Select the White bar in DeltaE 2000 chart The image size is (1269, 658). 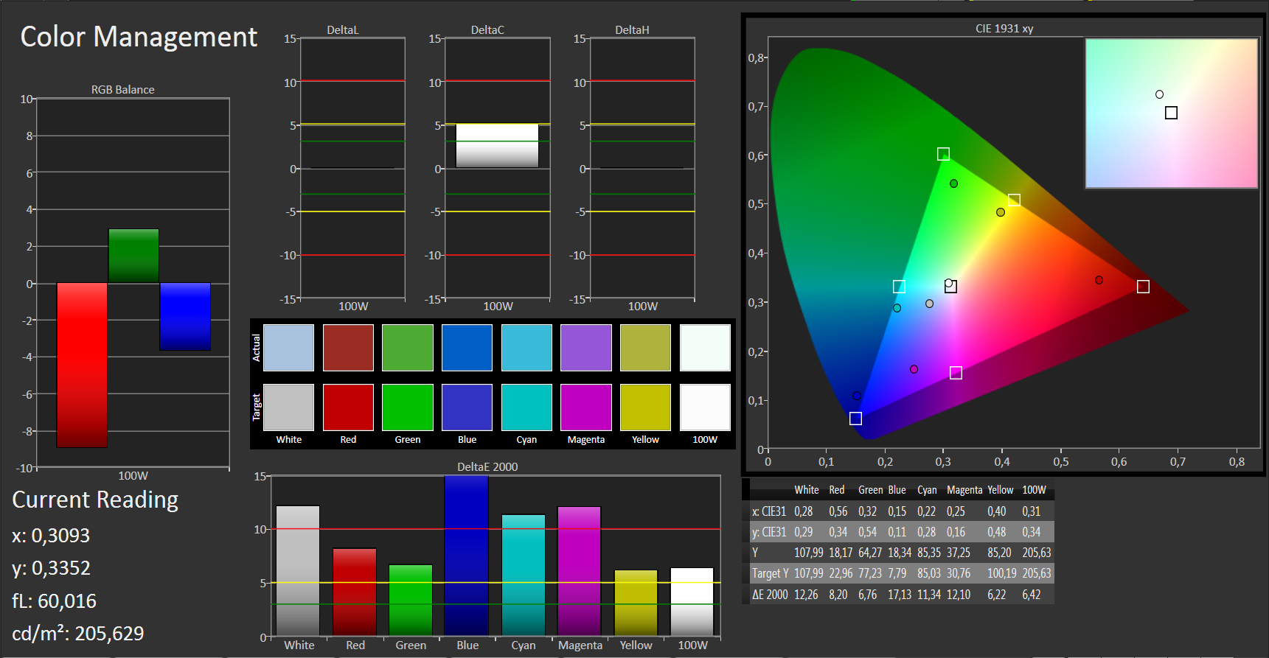point(298,570)
